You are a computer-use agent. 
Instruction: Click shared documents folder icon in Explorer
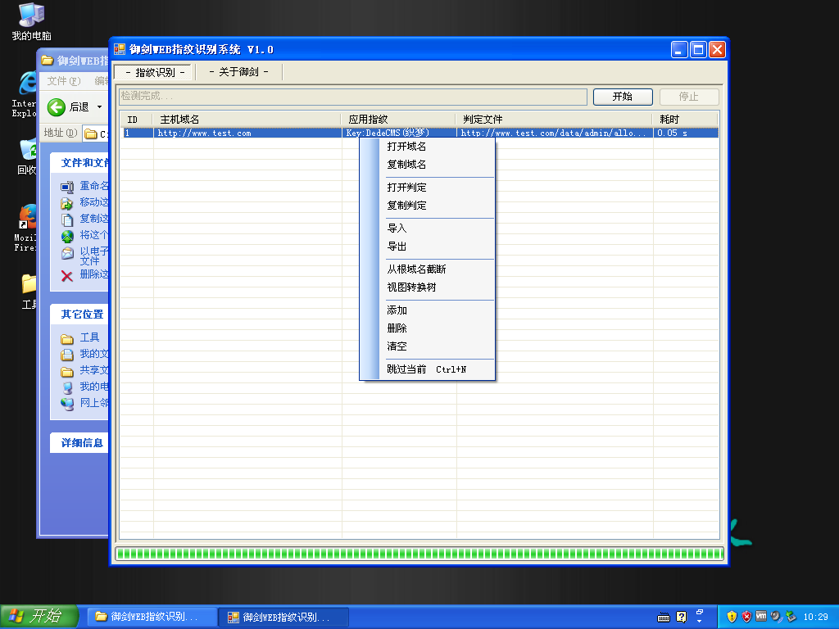click(x=67, y=371)
